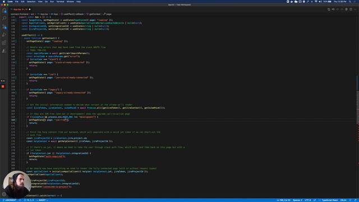
Task: Open the more actions ellipsis in editor toolbar
Action: click(355, 10)
